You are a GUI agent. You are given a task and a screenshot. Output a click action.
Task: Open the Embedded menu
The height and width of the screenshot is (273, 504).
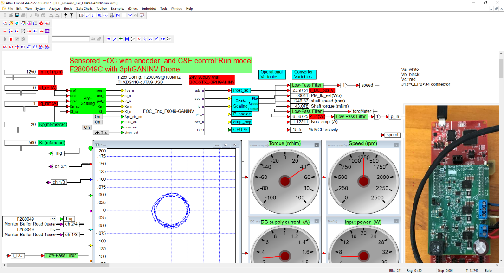pos(149,9)
